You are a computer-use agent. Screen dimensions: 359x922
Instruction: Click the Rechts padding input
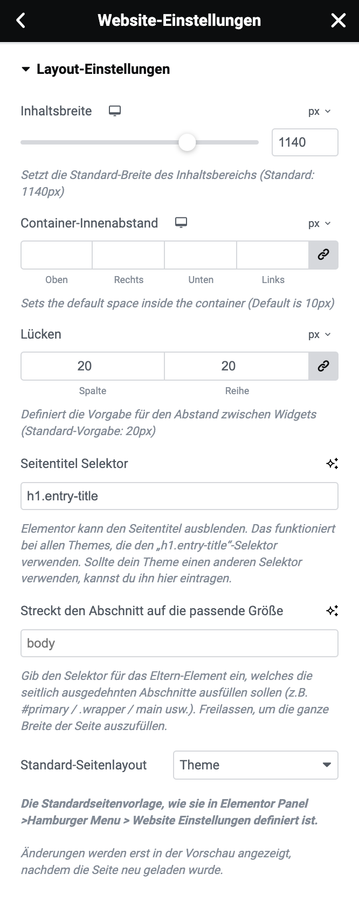[x=128, y=255]
